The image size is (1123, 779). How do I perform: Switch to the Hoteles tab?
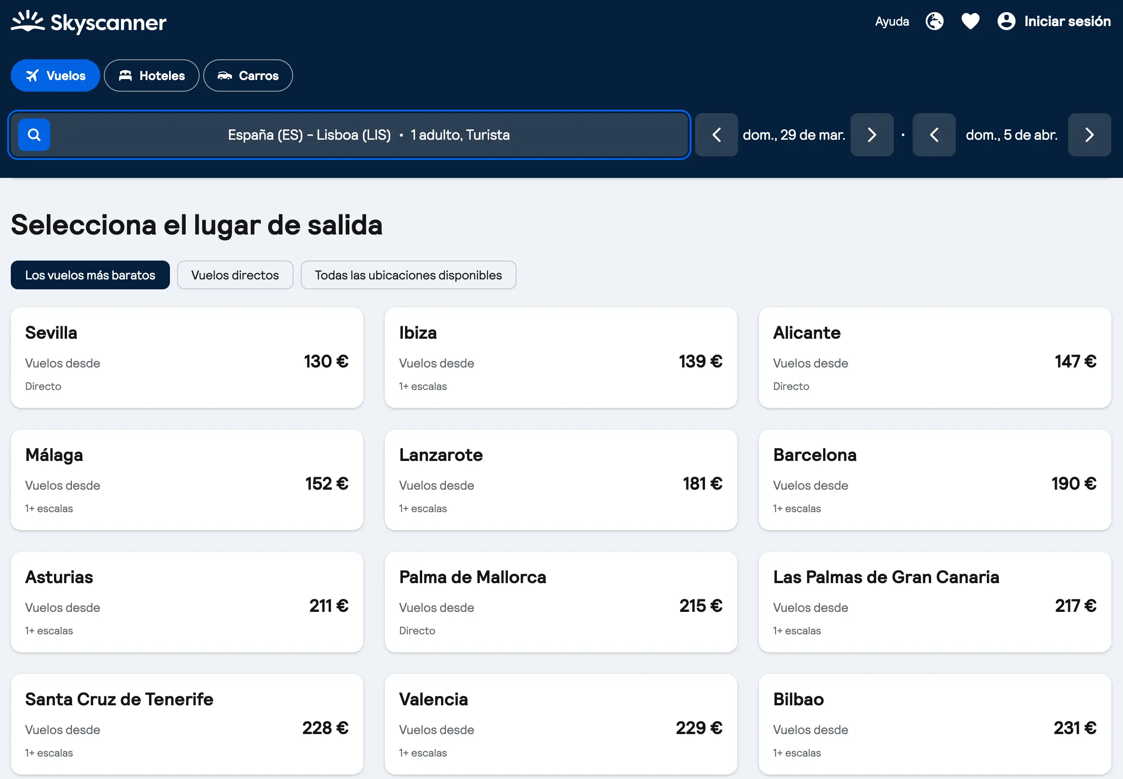click(152, 75)
